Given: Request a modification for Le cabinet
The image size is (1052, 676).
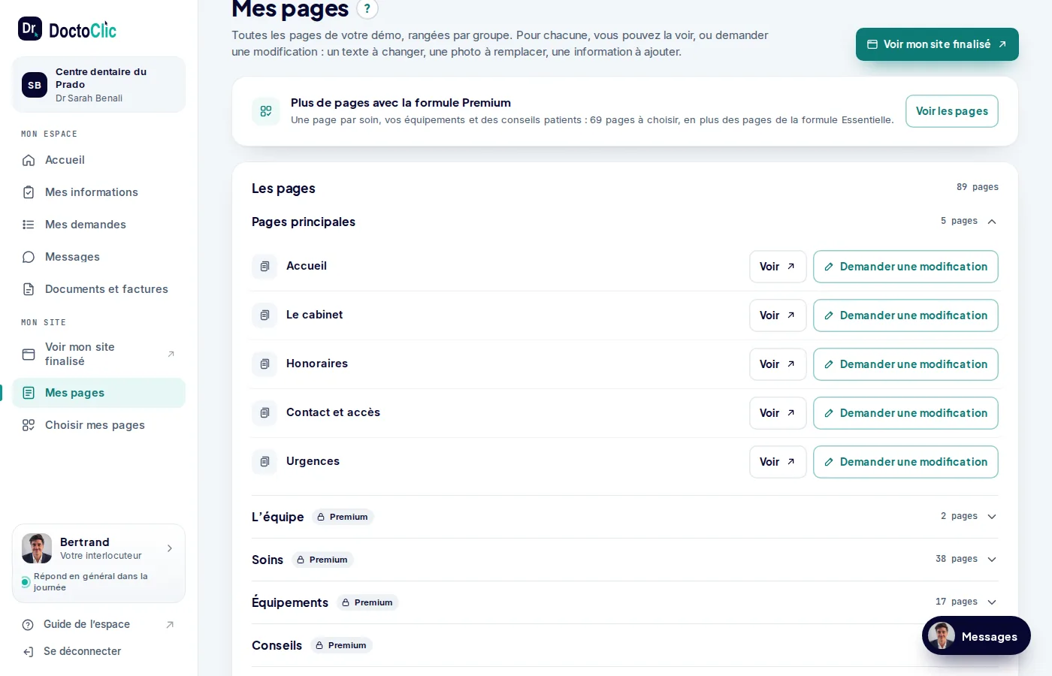Looking at the screenshot, I should (905, 315).
